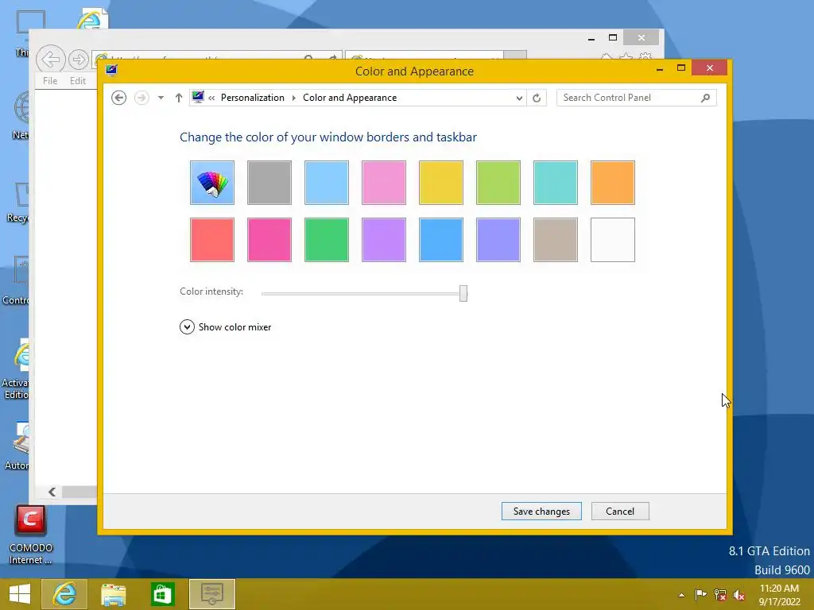The image size is (814, 610).
Task: Select the white color swatch
Action: [x=613, y=240]
